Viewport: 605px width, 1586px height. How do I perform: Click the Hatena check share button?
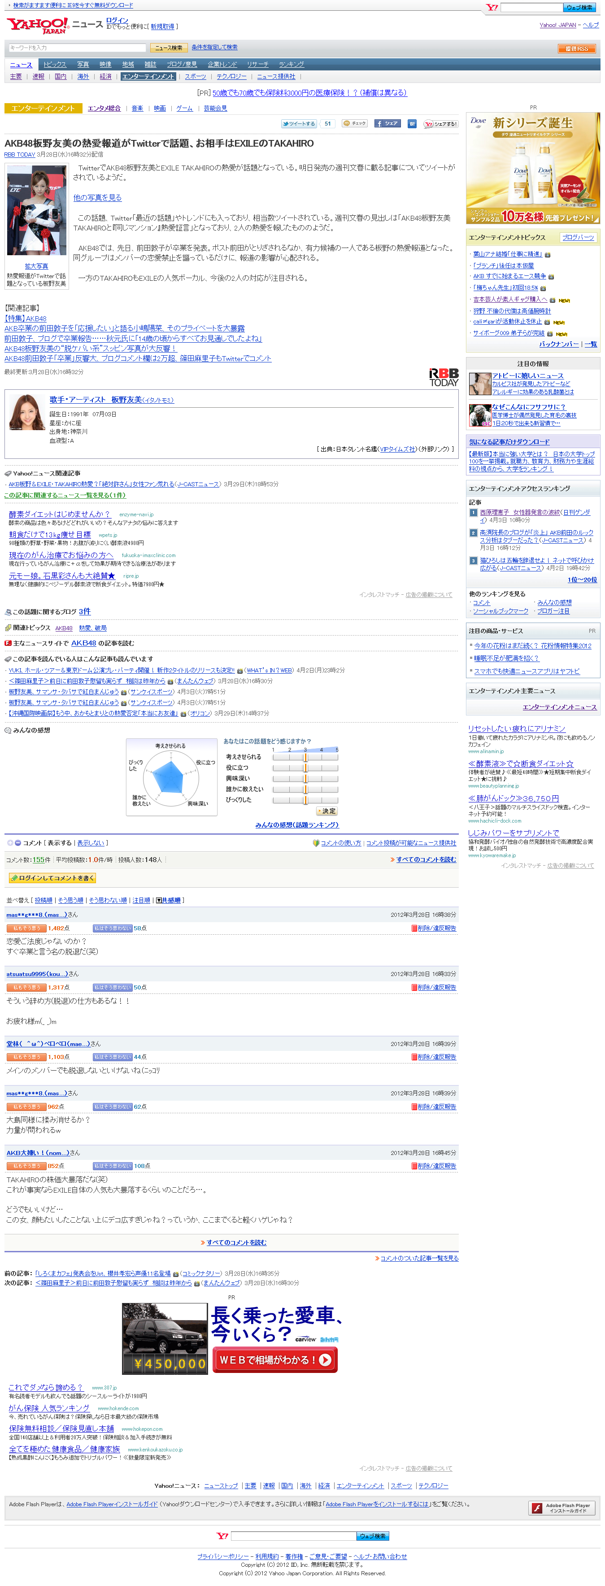tap(354, 124)
